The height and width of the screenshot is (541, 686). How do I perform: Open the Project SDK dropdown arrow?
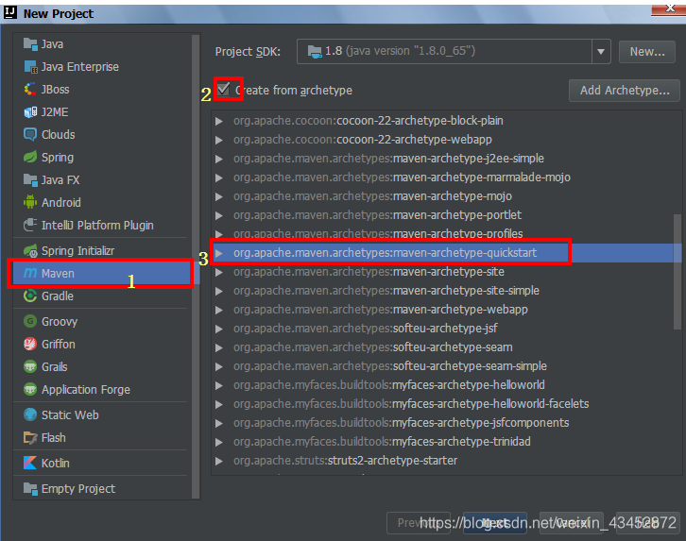pos(601,52)
